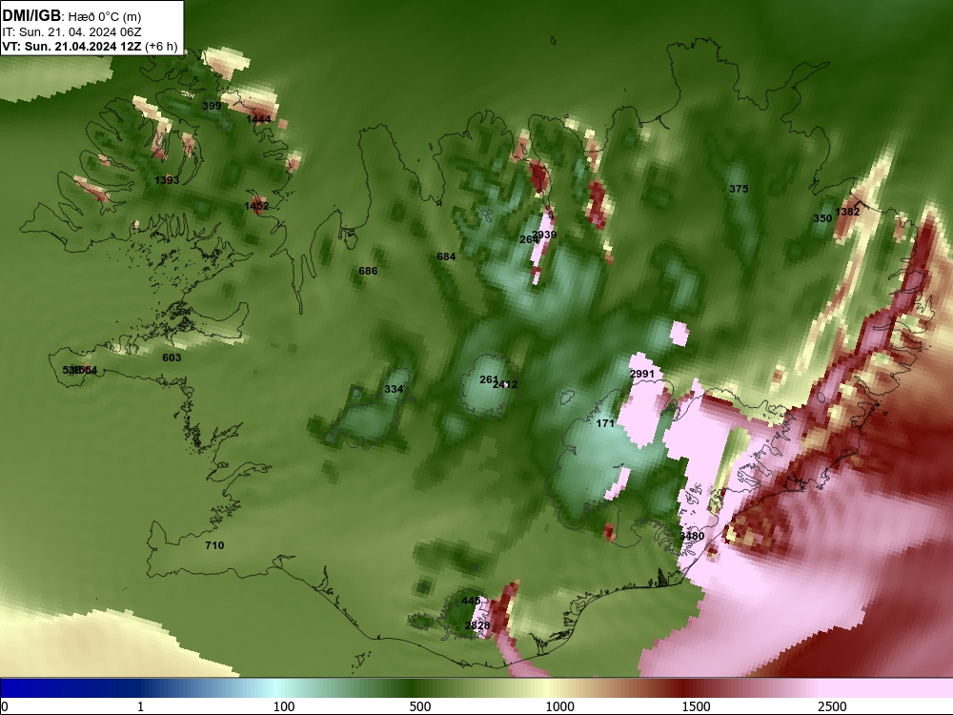Screen dimensions: 953x715
Task: Click the DMI/IGB title text
Action: tap(31, 16)
